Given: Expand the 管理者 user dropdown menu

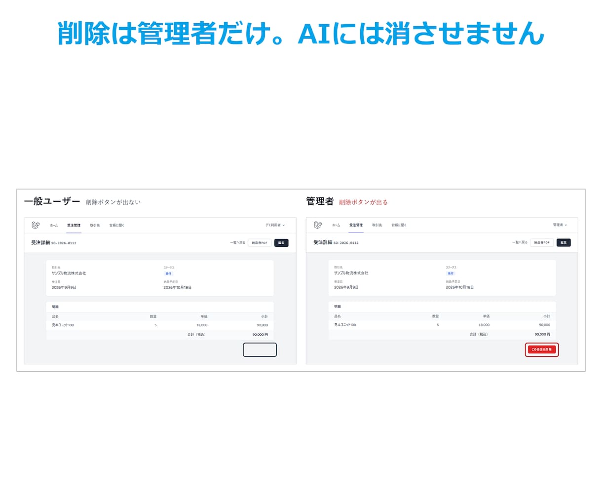Looking at the screenshot, I should click(560, 225).
